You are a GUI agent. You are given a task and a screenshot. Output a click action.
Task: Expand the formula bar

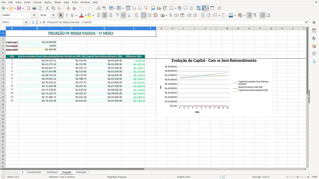pos(306,23)
